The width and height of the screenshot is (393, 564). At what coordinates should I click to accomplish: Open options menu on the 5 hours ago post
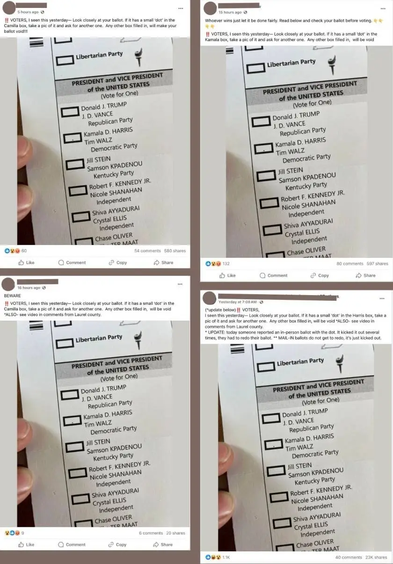click(x=181, y=8)
